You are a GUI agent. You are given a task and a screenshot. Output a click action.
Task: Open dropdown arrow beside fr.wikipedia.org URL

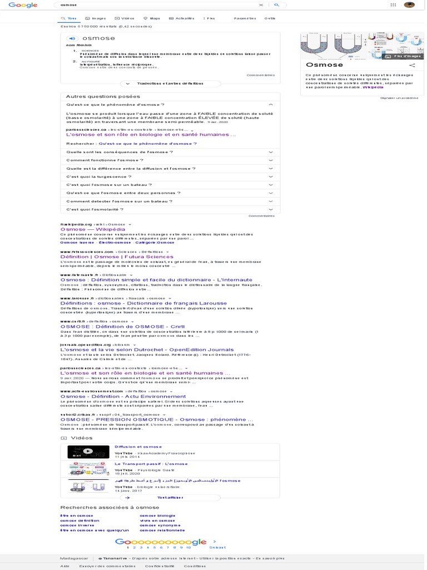click(x=130, y=225)
